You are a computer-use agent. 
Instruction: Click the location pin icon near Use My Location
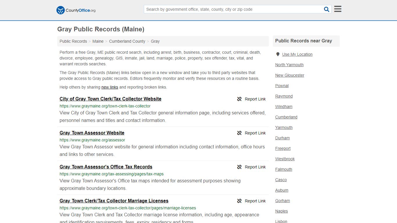pos(278,54)
